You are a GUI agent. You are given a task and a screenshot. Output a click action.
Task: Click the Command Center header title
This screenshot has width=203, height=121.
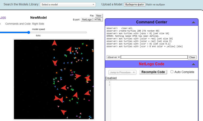(x=151, y=22)
